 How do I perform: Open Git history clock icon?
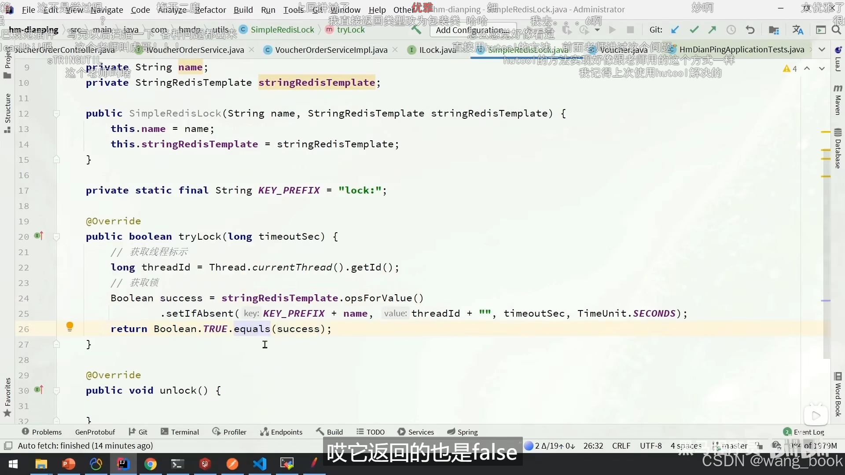tap(731, 30)
